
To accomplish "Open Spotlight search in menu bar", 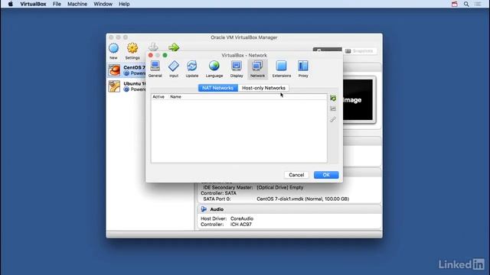I will click(466, 4).
